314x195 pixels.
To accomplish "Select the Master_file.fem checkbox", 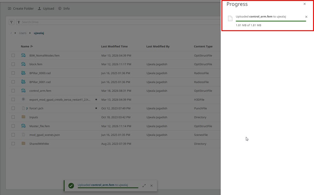I will pyautogui.click(x=13, y=126).
